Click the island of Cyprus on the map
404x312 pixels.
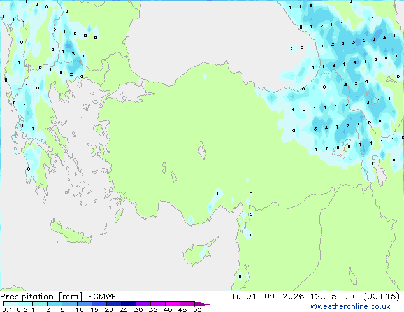click(x=198, y=252)
